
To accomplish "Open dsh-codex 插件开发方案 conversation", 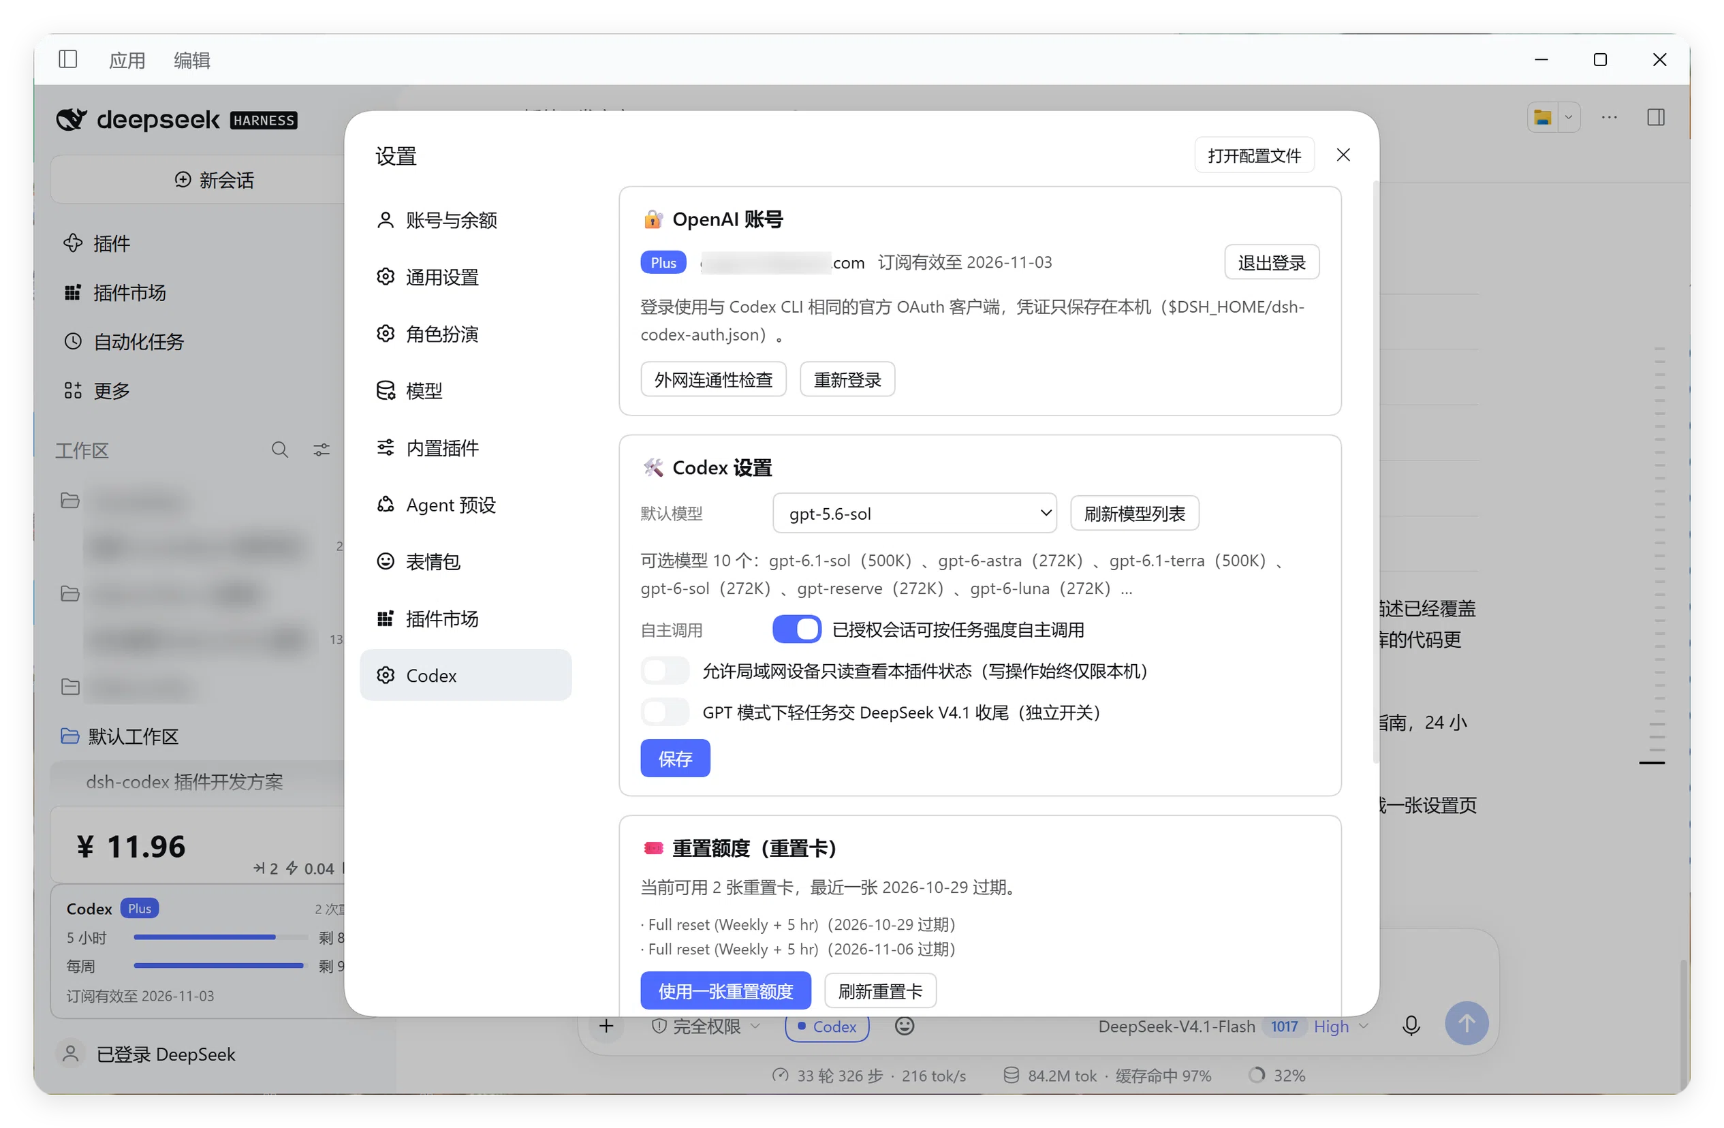I will click(x=185, y=781).
